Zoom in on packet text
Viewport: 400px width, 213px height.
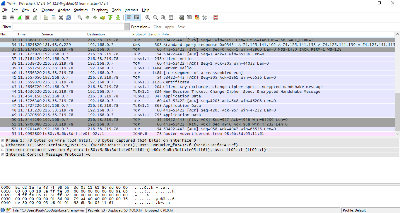coord(148,18)
